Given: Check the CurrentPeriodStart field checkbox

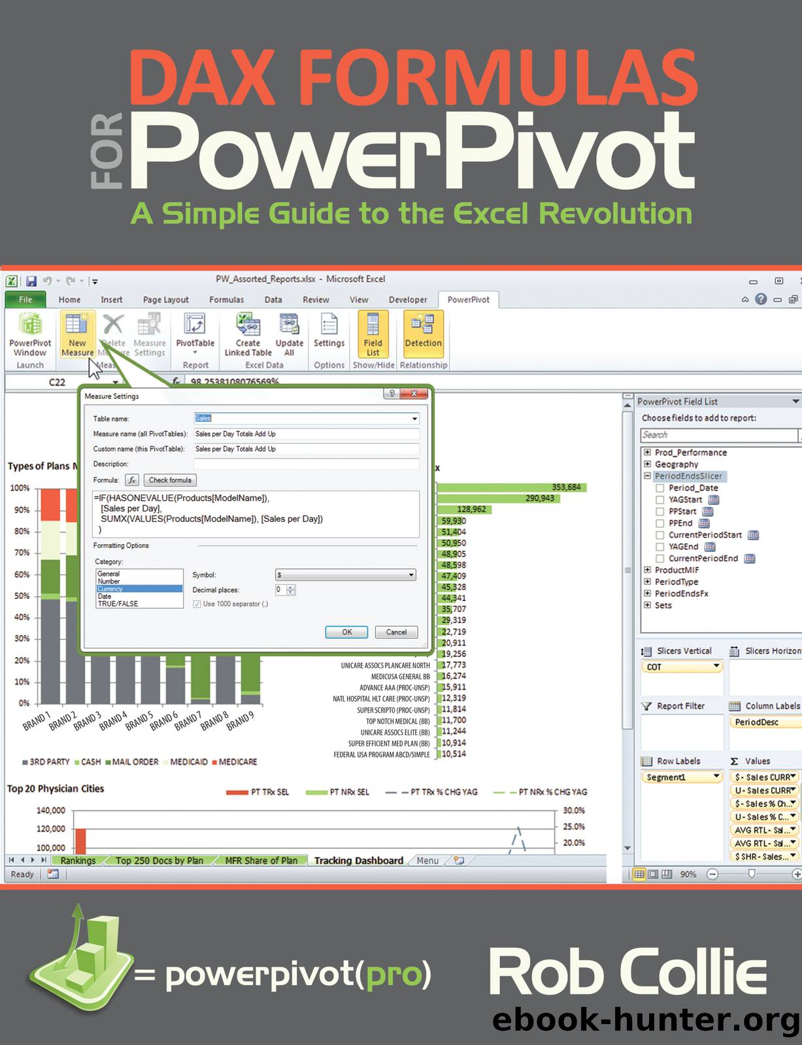Looking at the screenshot, I should [660, 535].
